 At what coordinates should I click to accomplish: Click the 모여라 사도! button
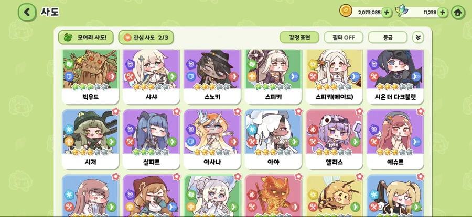(x=86, y=38)
